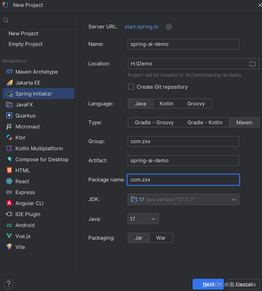Select Jakarta EE generator label
This screenshot has height=291, width=262.
28,83
